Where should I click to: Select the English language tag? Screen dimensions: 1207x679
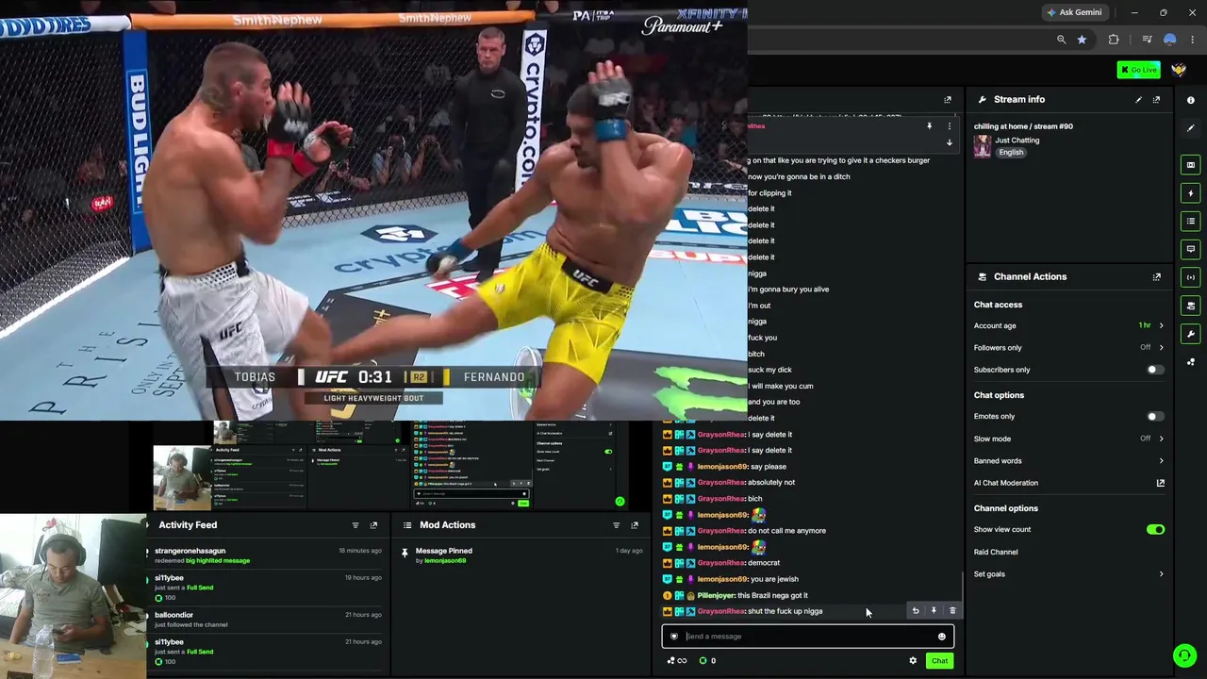tap(1011, 153)
